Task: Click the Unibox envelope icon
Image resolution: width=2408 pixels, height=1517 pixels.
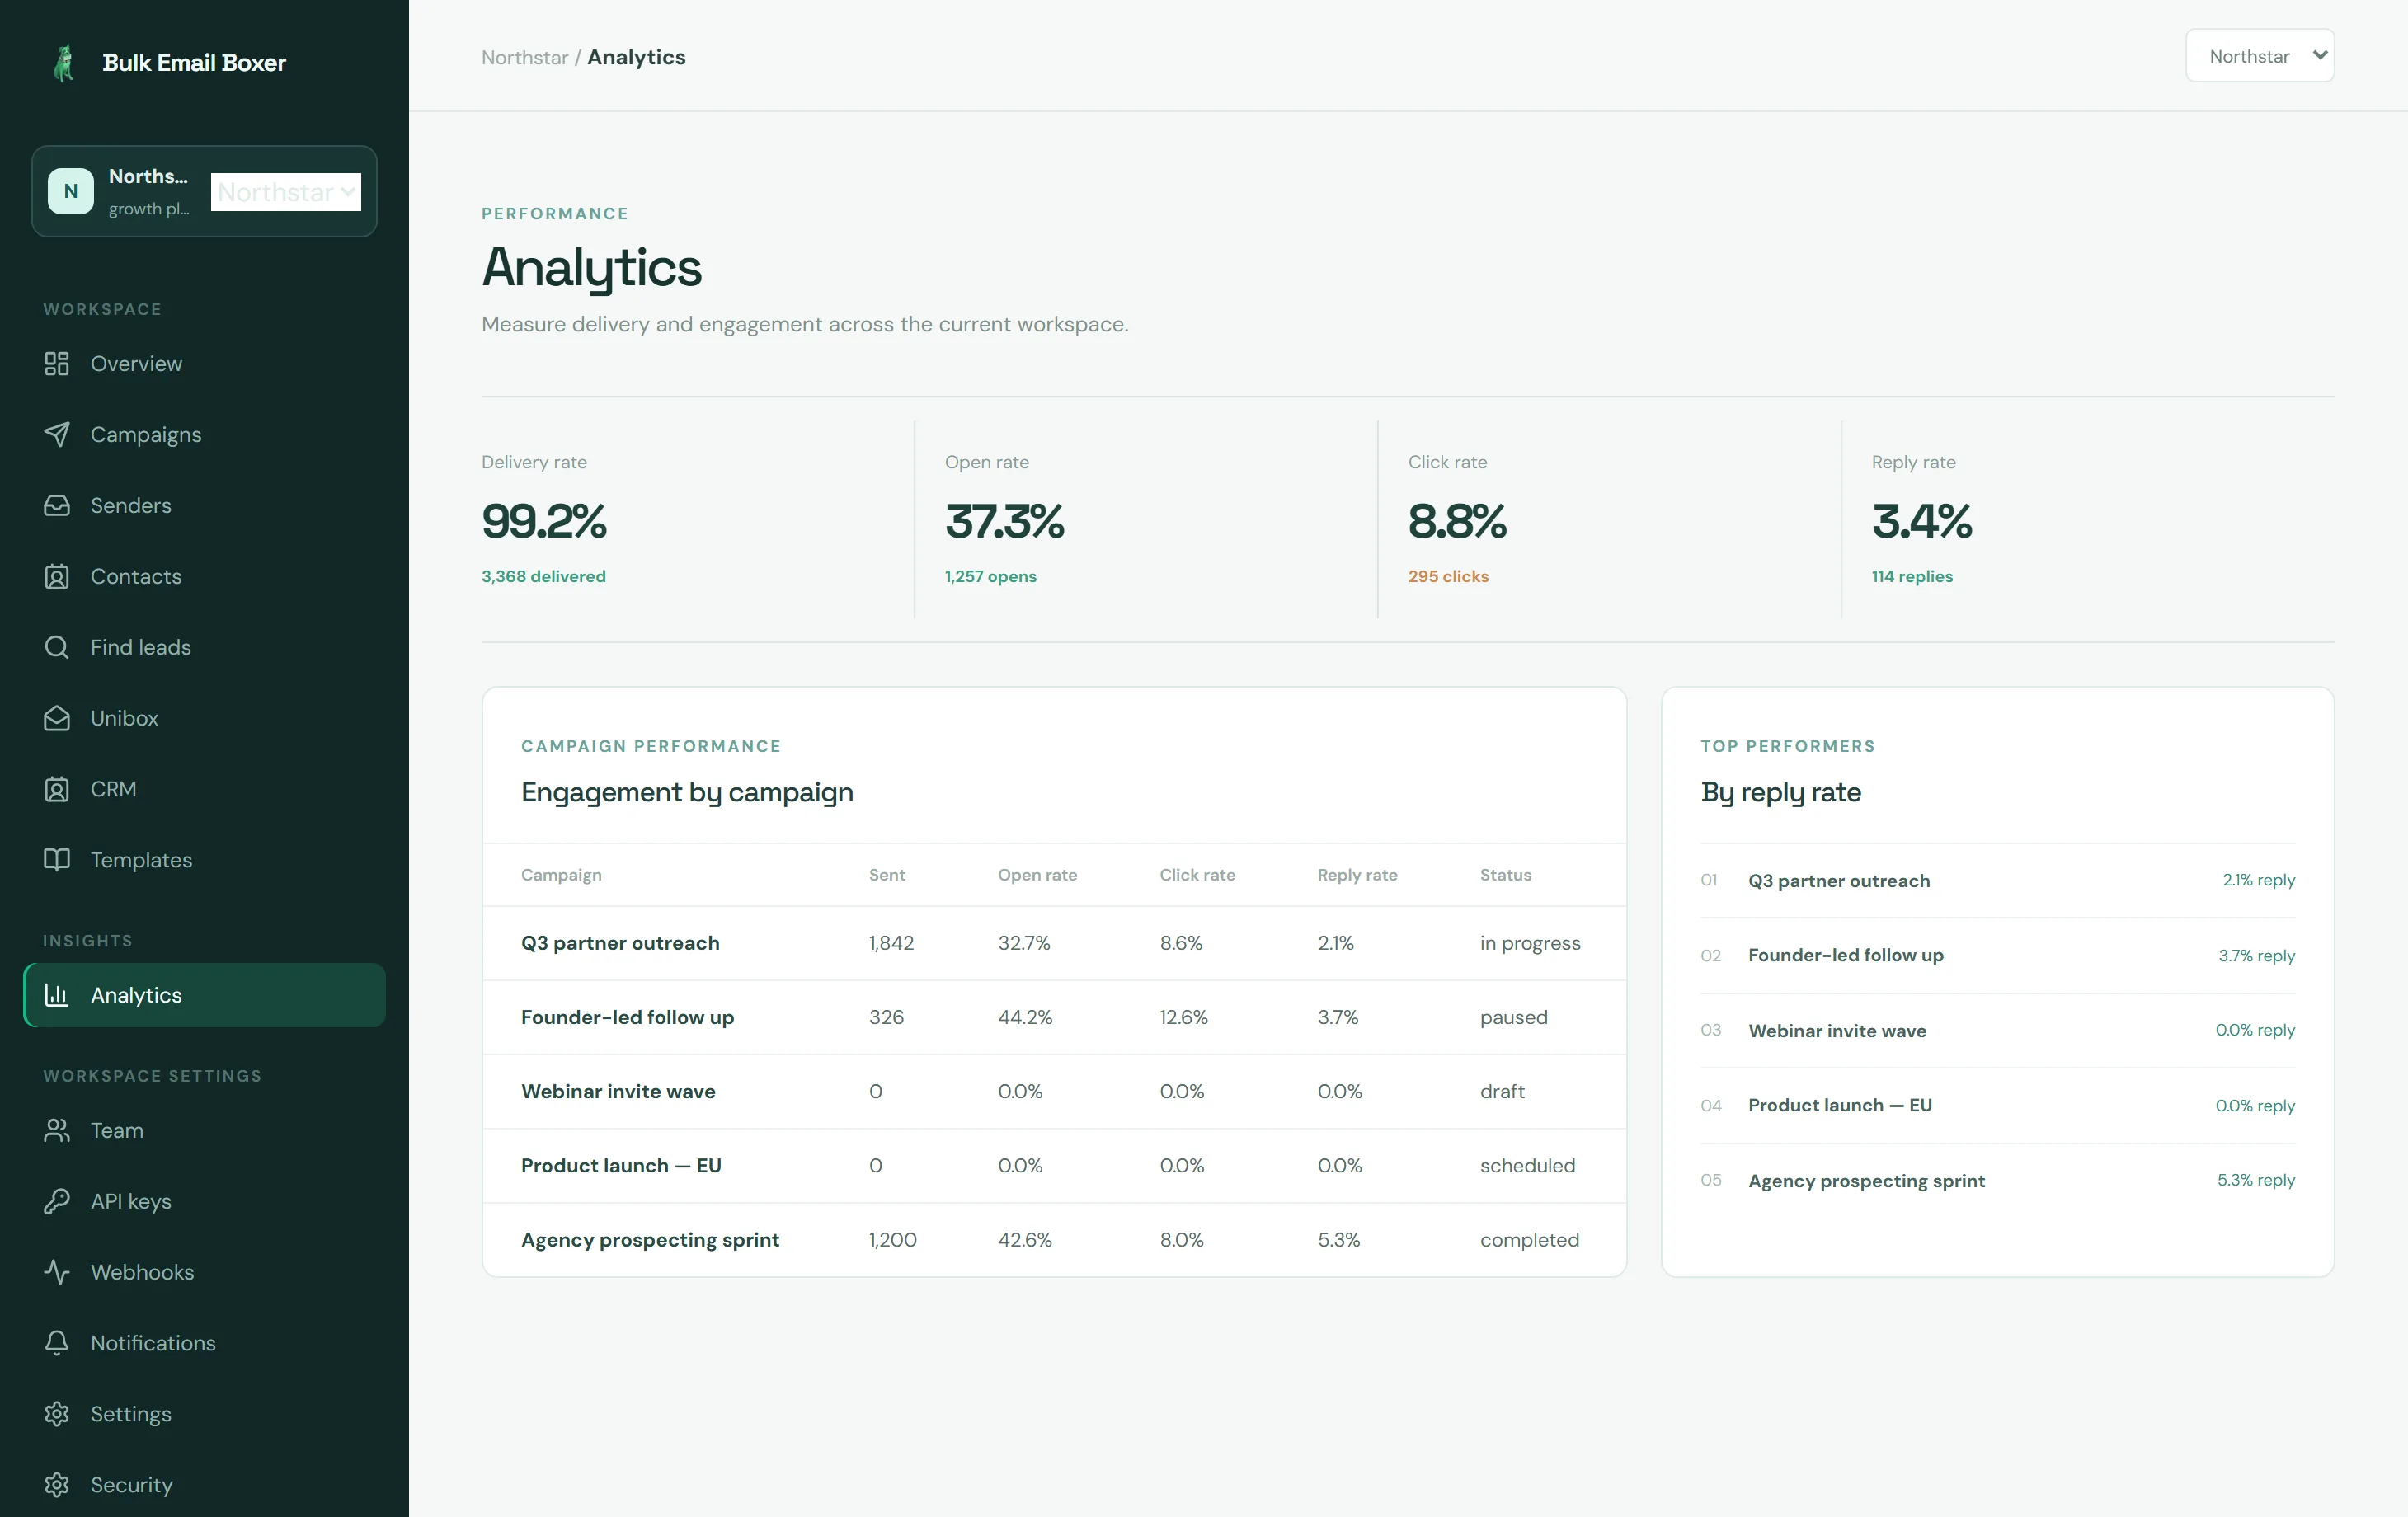Action: [57, 719]
